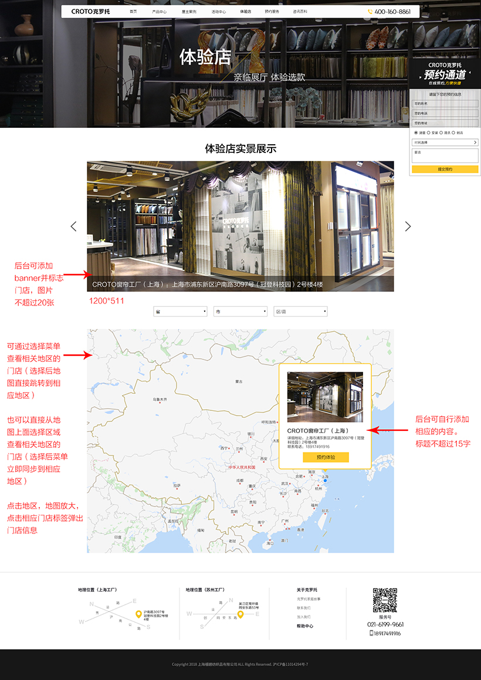Click the store photo in map popup
Viewport: 481px width, 680px height.
pos(325,397)
